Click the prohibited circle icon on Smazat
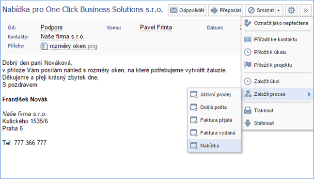The height and width of the screenshot is (179, 314). pyautogui.click(x=251, y=10)
